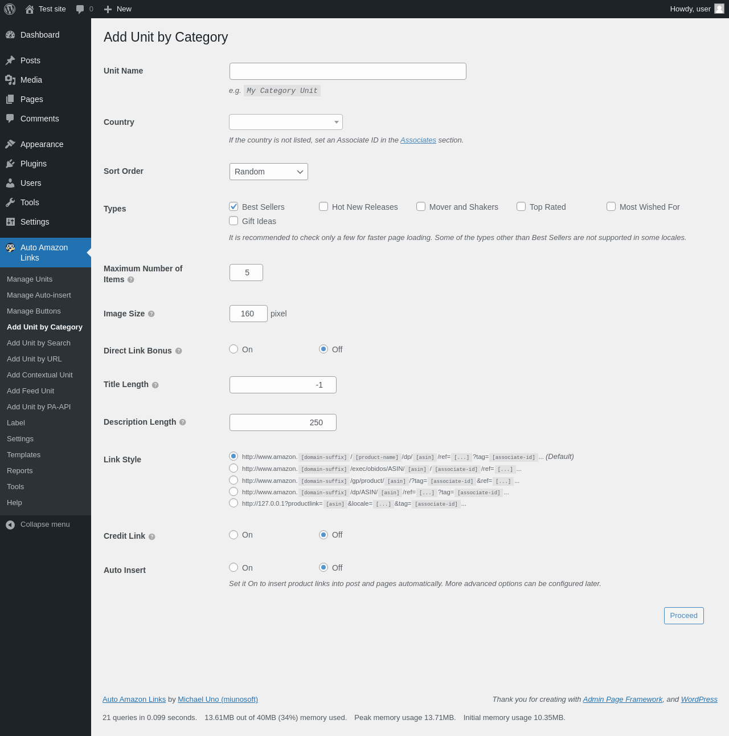The height and width of the screenshot is (736, 729).
Task: Click the Image Size pixel field
Action: point(248,314)
